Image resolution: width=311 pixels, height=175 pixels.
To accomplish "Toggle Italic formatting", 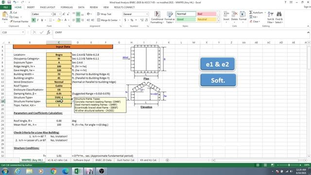I will (38, 20).
